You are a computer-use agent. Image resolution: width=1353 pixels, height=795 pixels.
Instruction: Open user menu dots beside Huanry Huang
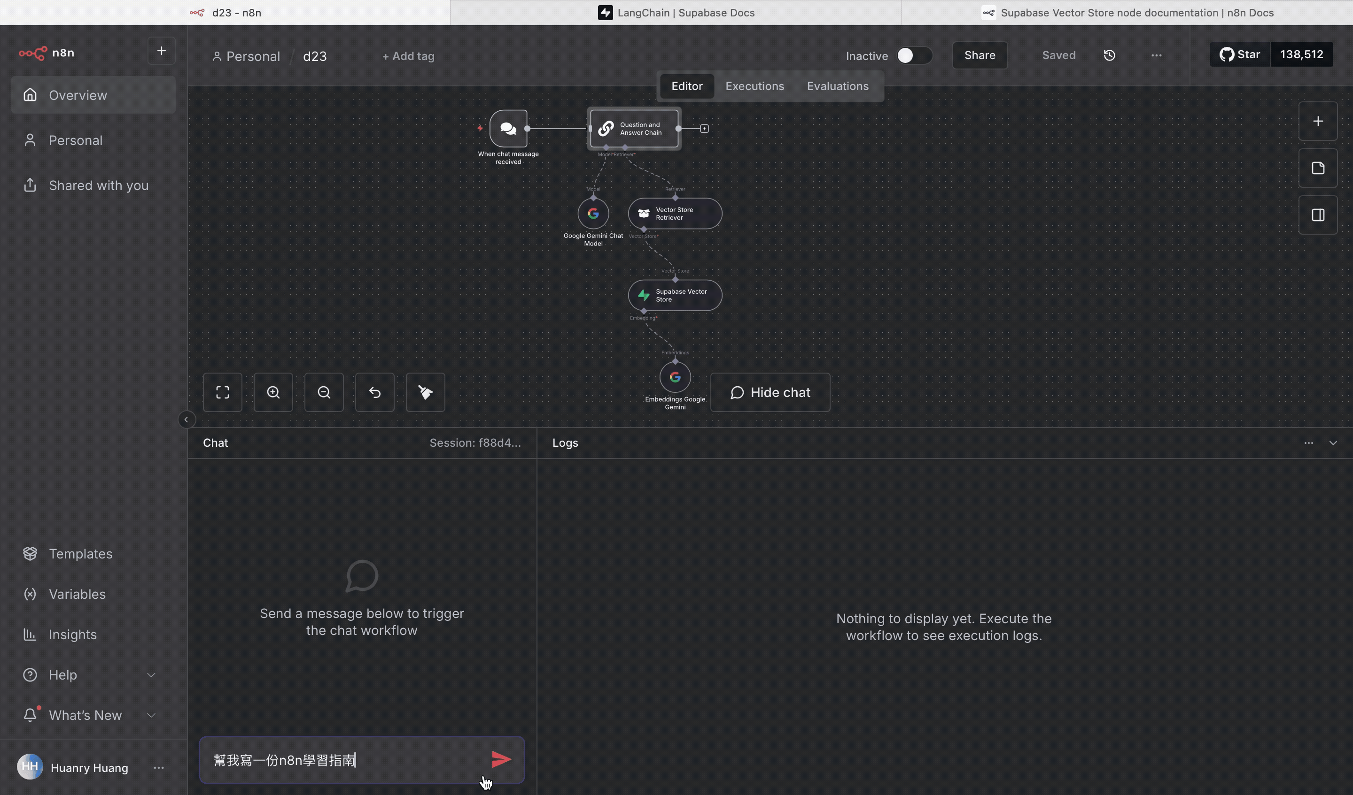[x=158, y=768]
